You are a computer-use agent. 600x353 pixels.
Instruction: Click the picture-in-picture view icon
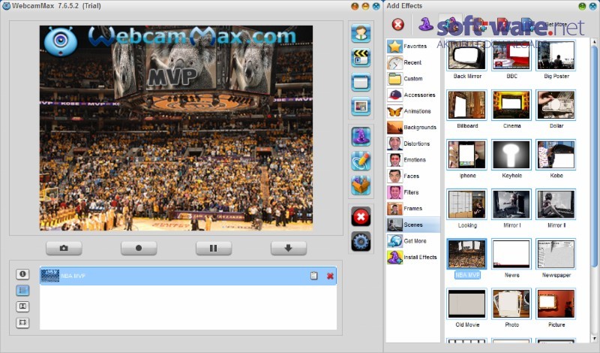pos(22,306)
